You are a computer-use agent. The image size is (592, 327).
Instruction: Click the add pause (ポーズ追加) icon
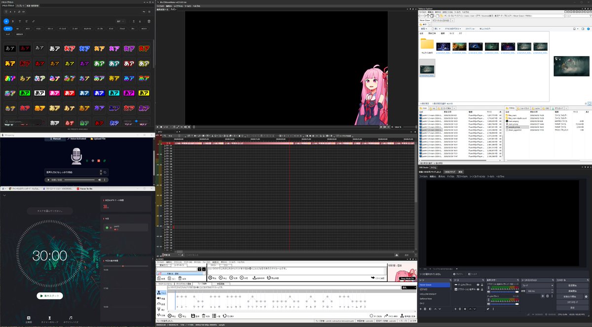click(x=371, y=316)
